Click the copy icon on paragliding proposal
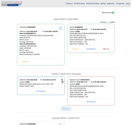131x125 pixels. (62, 82)
